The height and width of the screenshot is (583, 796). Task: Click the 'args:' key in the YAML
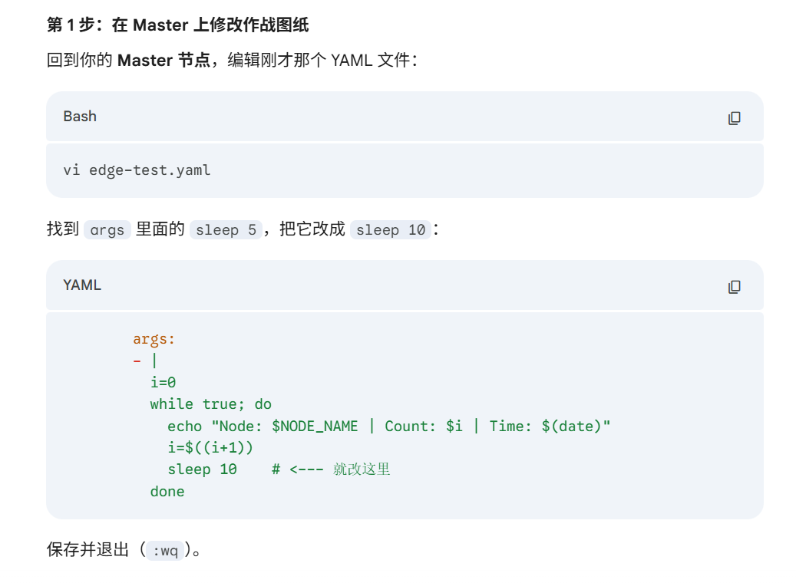click(154, 339)
